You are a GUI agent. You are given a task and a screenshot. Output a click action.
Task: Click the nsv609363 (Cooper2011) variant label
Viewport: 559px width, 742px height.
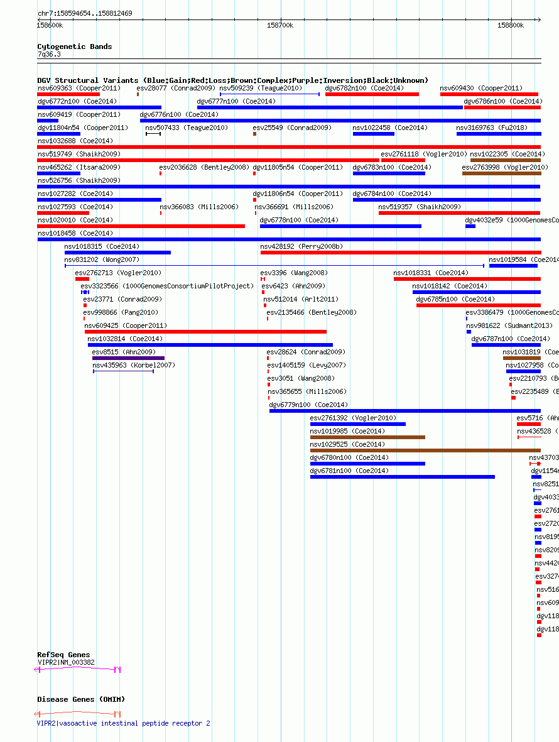[x=79, y=88]
